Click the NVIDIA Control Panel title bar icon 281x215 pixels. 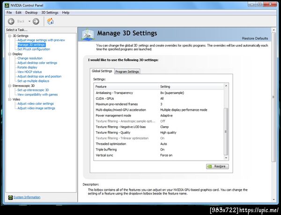click(x=7, y=5)
